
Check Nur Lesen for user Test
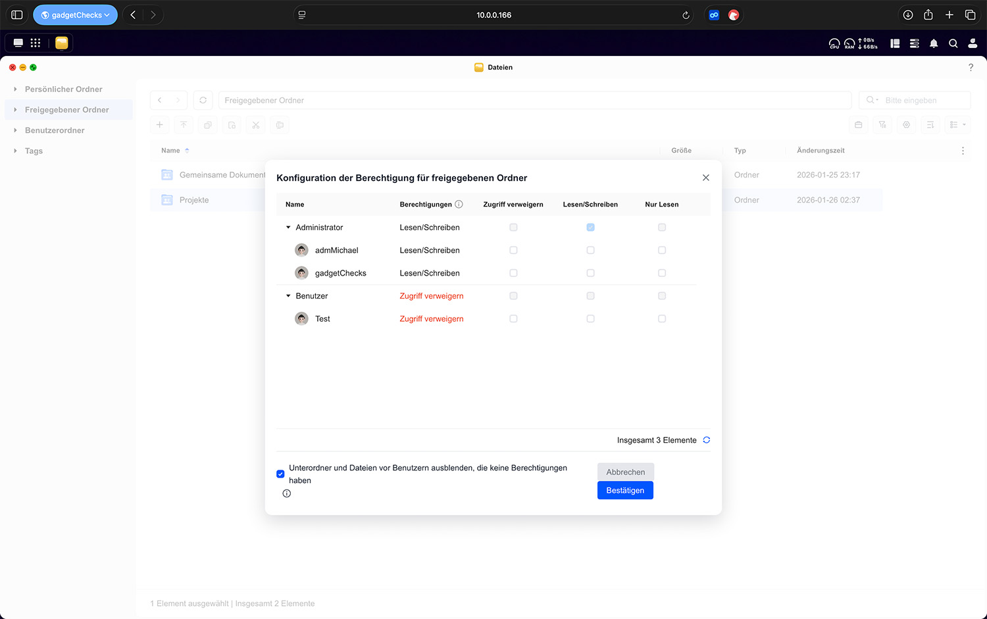click(x=662, y=319)
